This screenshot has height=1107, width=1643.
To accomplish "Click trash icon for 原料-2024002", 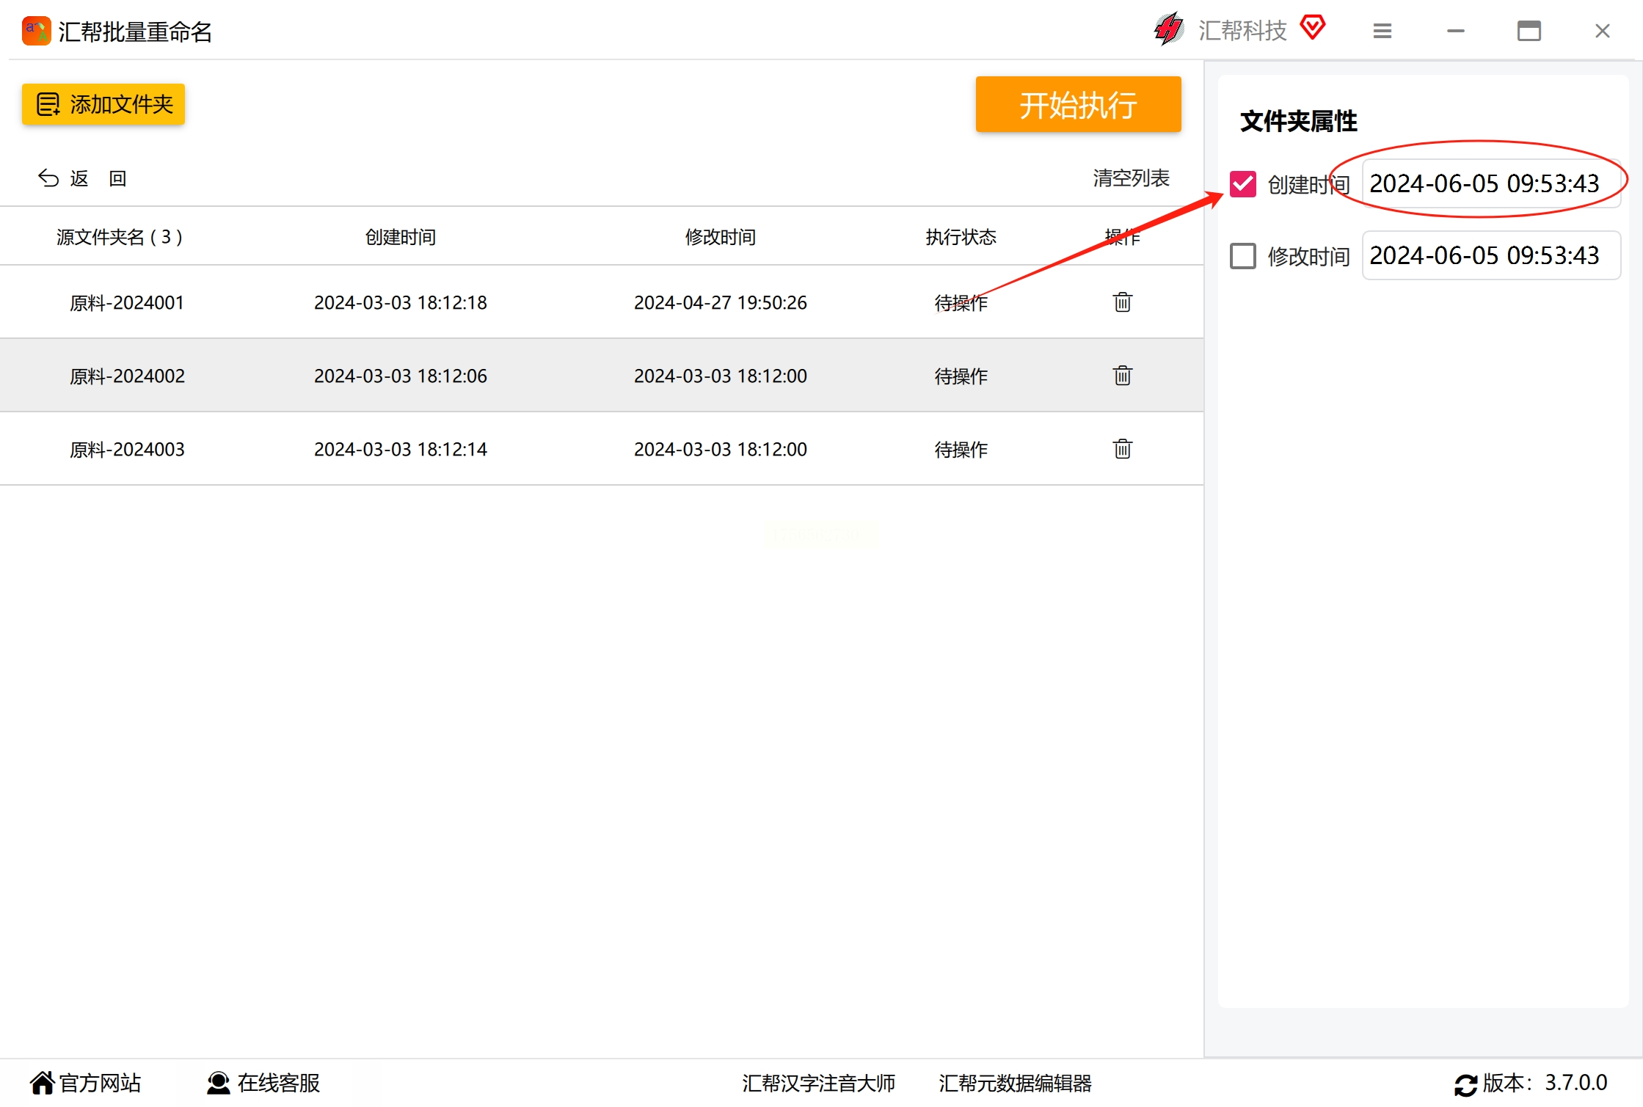I will [x=1122, y=376].
